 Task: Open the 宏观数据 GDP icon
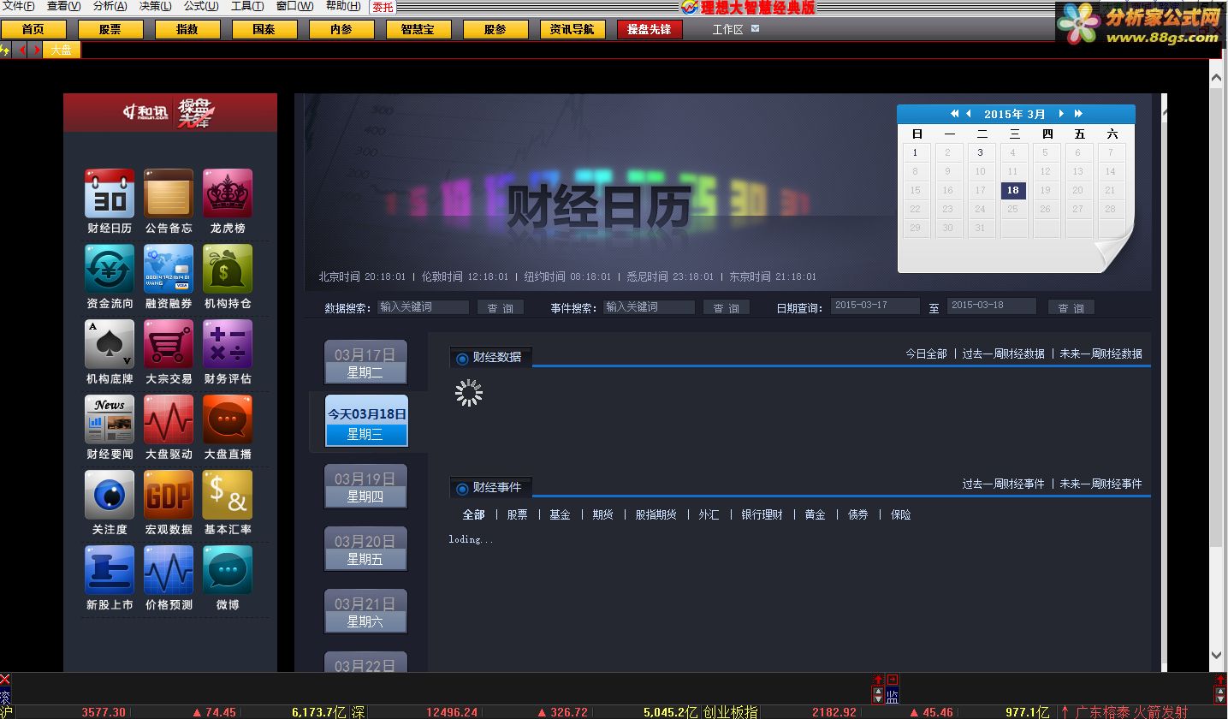169,495
